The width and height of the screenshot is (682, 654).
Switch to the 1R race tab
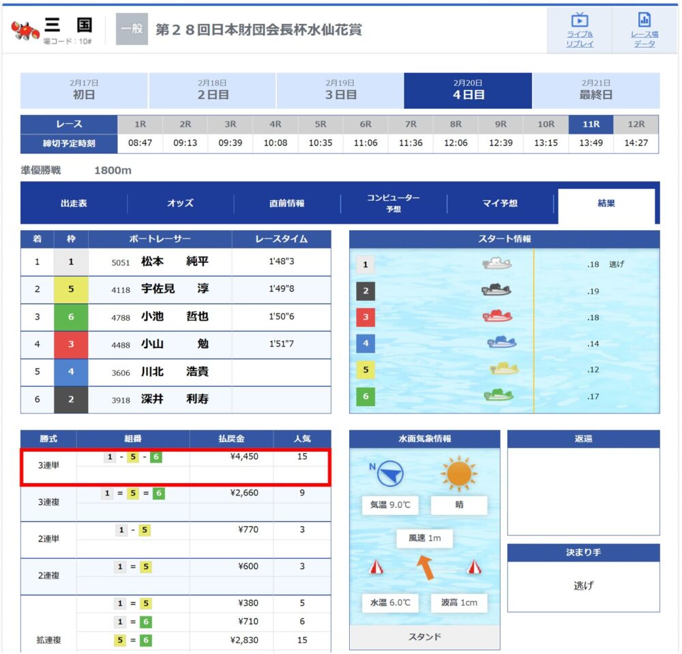140,124
